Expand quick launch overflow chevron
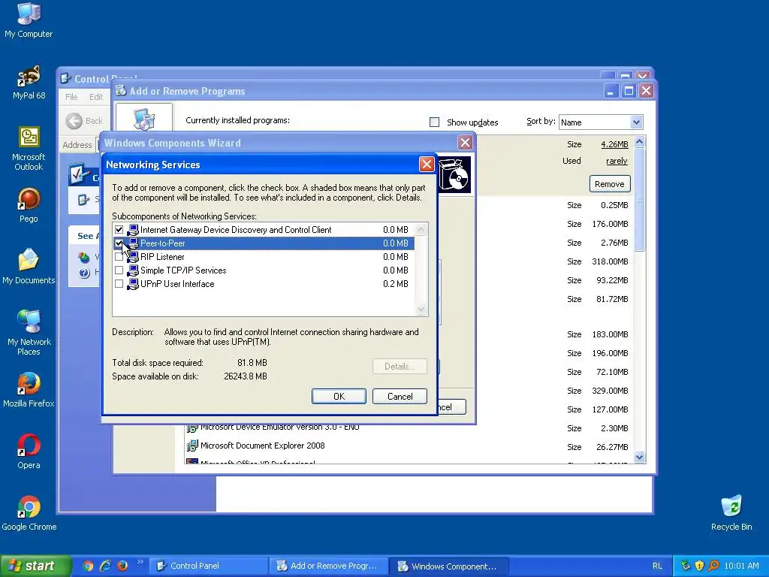This screenshot has width=769, height=577. (x=140, y=562)
